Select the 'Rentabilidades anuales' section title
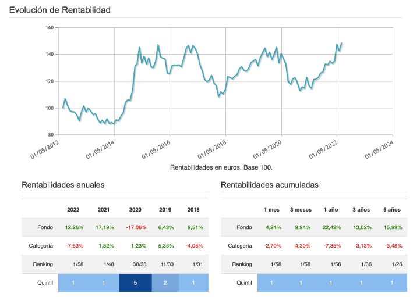Viewport: 413px width, 297px height. [63, 185]
